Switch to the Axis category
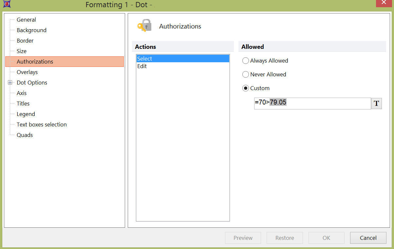This screenshot has height=249, width=394. [22, 93]
